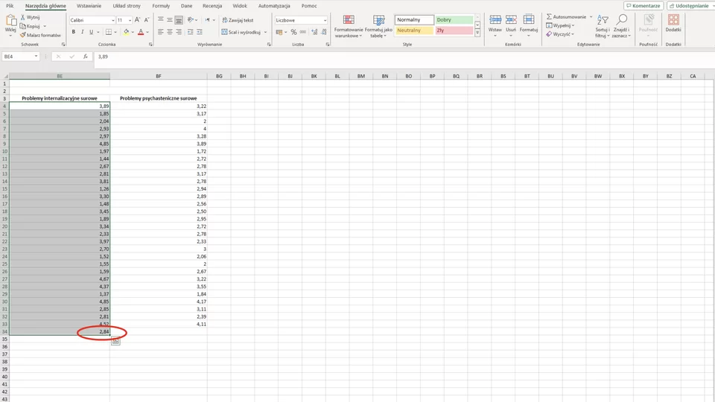The image size is (715, 402).
Task: Switch to the Recenzja tab
Action: pos(212,6)
